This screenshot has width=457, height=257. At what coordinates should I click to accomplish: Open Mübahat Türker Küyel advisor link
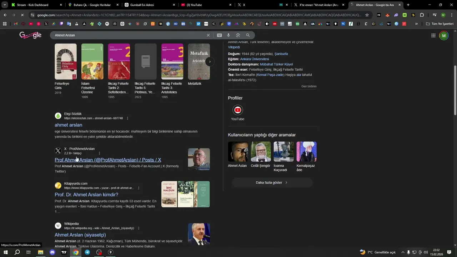pyautogui.click(x=276, y=64)
